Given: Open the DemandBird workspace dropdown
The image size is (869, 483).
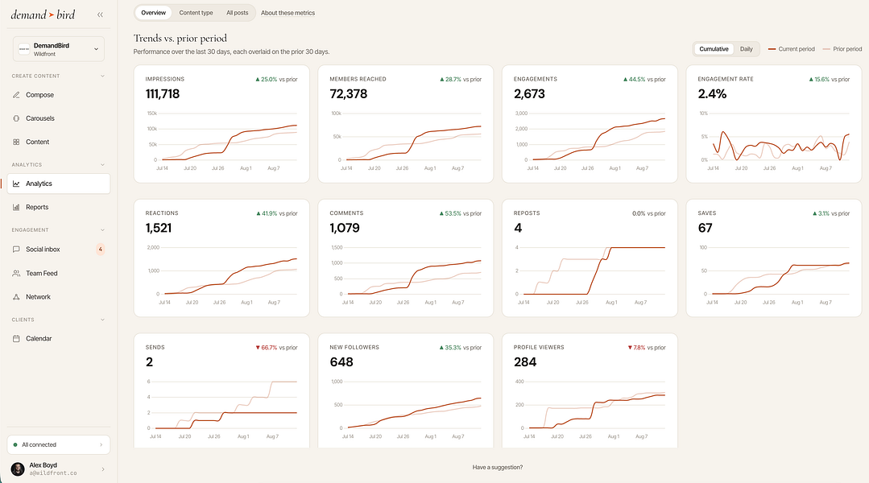Looking at the screenshot, I should pos(58,49).
